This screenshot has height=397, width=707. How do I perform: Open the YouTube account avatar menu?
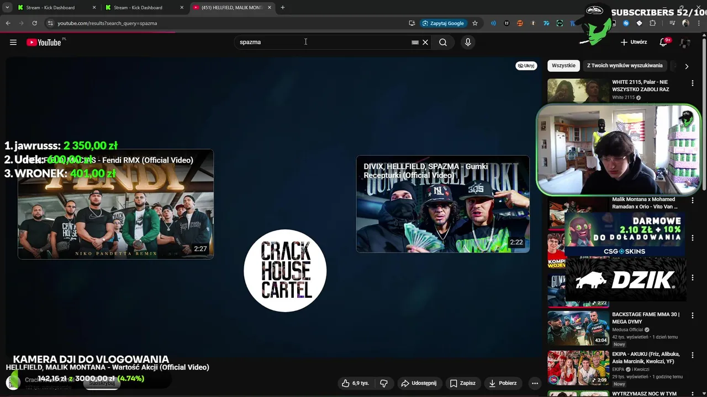point(685,42)
